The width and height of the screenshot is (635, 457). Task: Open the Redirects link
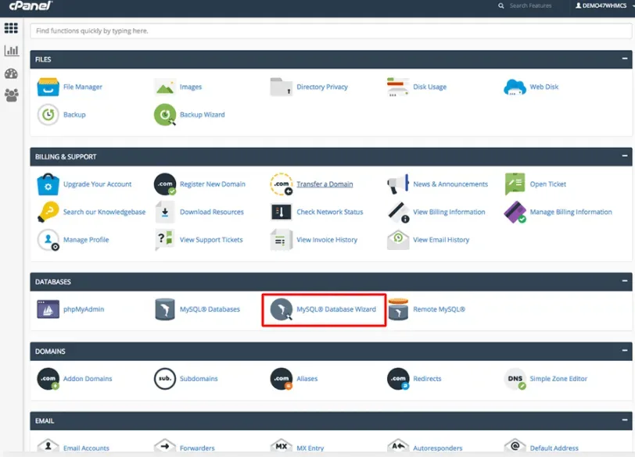[x=427, y=379]
